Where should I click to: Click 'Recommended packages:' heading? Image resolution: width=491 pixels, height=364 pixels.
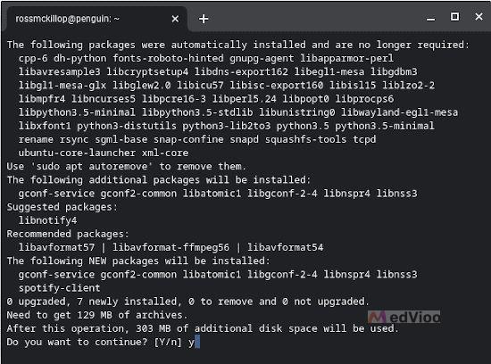(68, 234)
